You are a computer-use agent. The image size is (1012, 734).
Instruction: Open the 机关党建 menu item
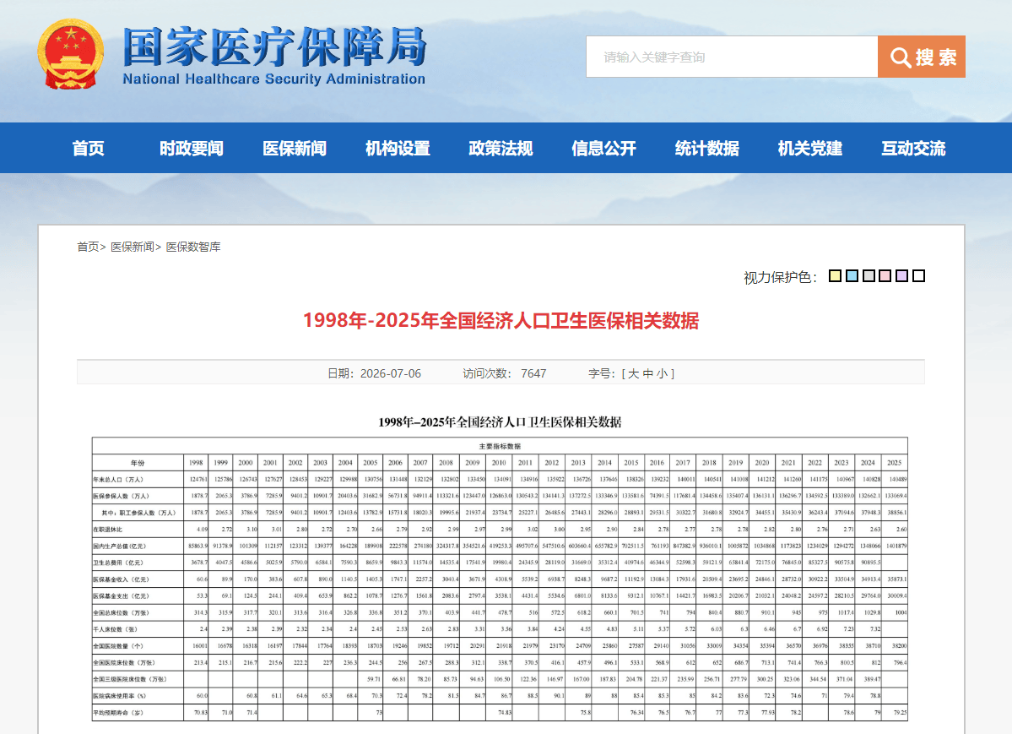(x=810, y=149)
